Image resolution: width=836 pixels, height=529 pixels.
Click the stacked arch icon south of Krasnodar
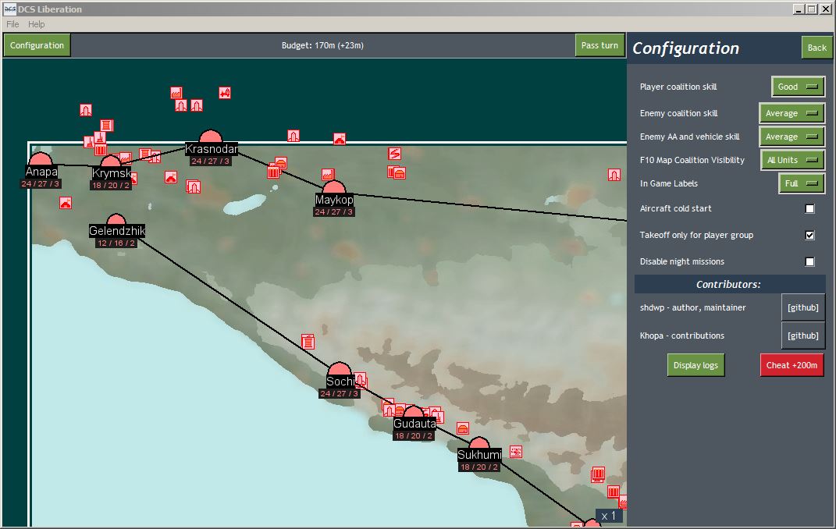193,186
